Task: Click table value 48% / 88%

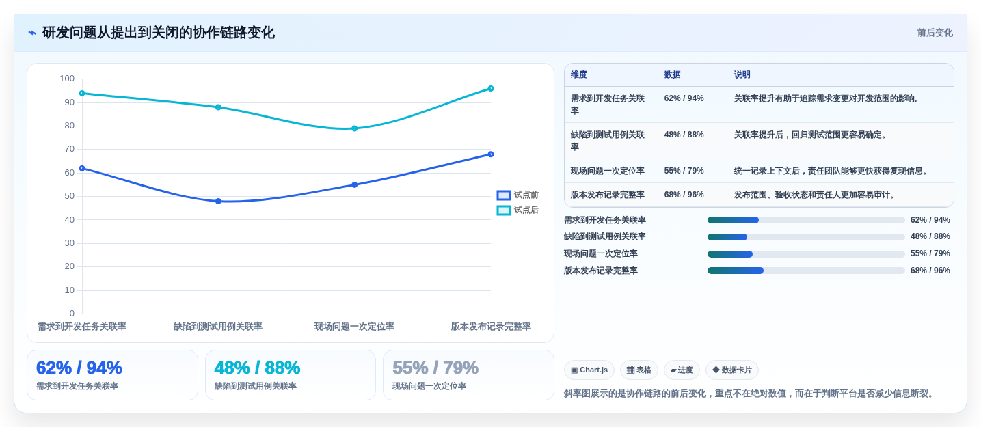Action: coord(684,135)
